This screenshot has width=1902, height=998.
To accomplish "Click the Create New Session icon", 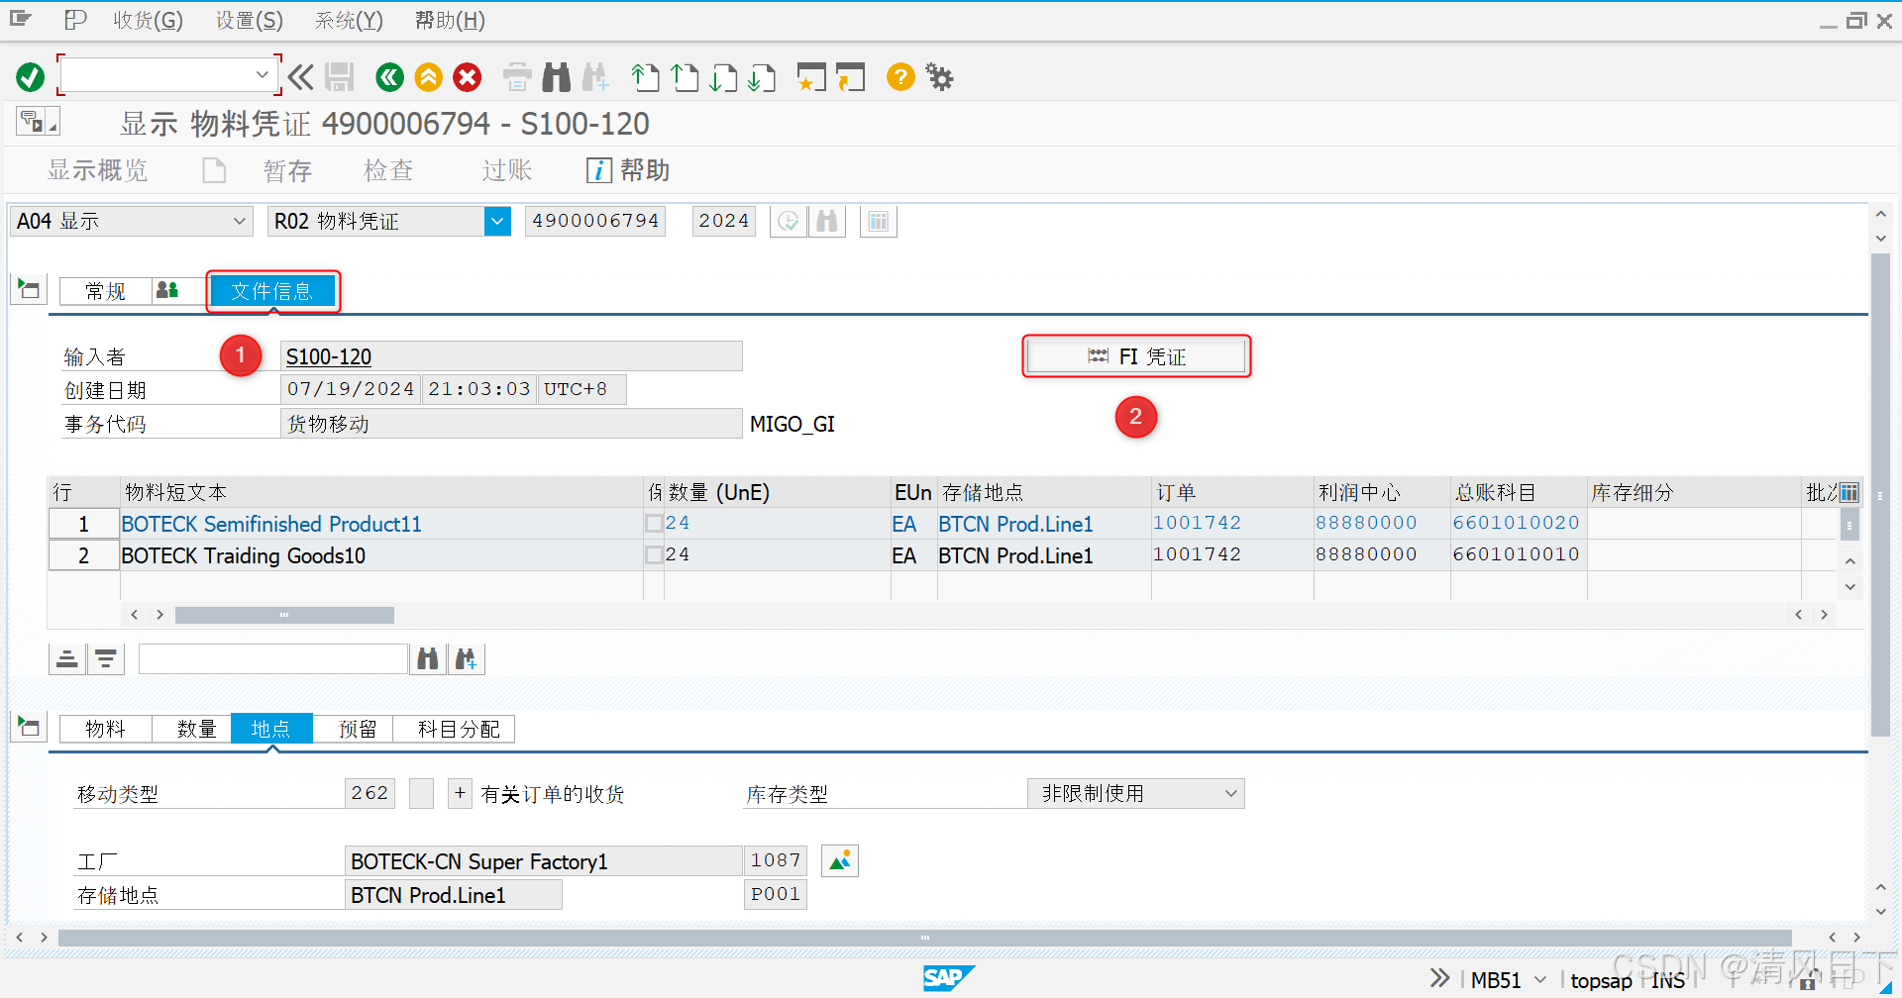I will (x=811, y=77).
